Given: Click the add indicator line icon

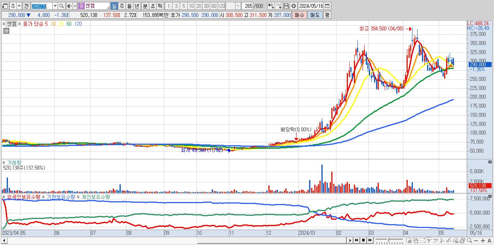Looking at the screenshot, I should point(279,6).
